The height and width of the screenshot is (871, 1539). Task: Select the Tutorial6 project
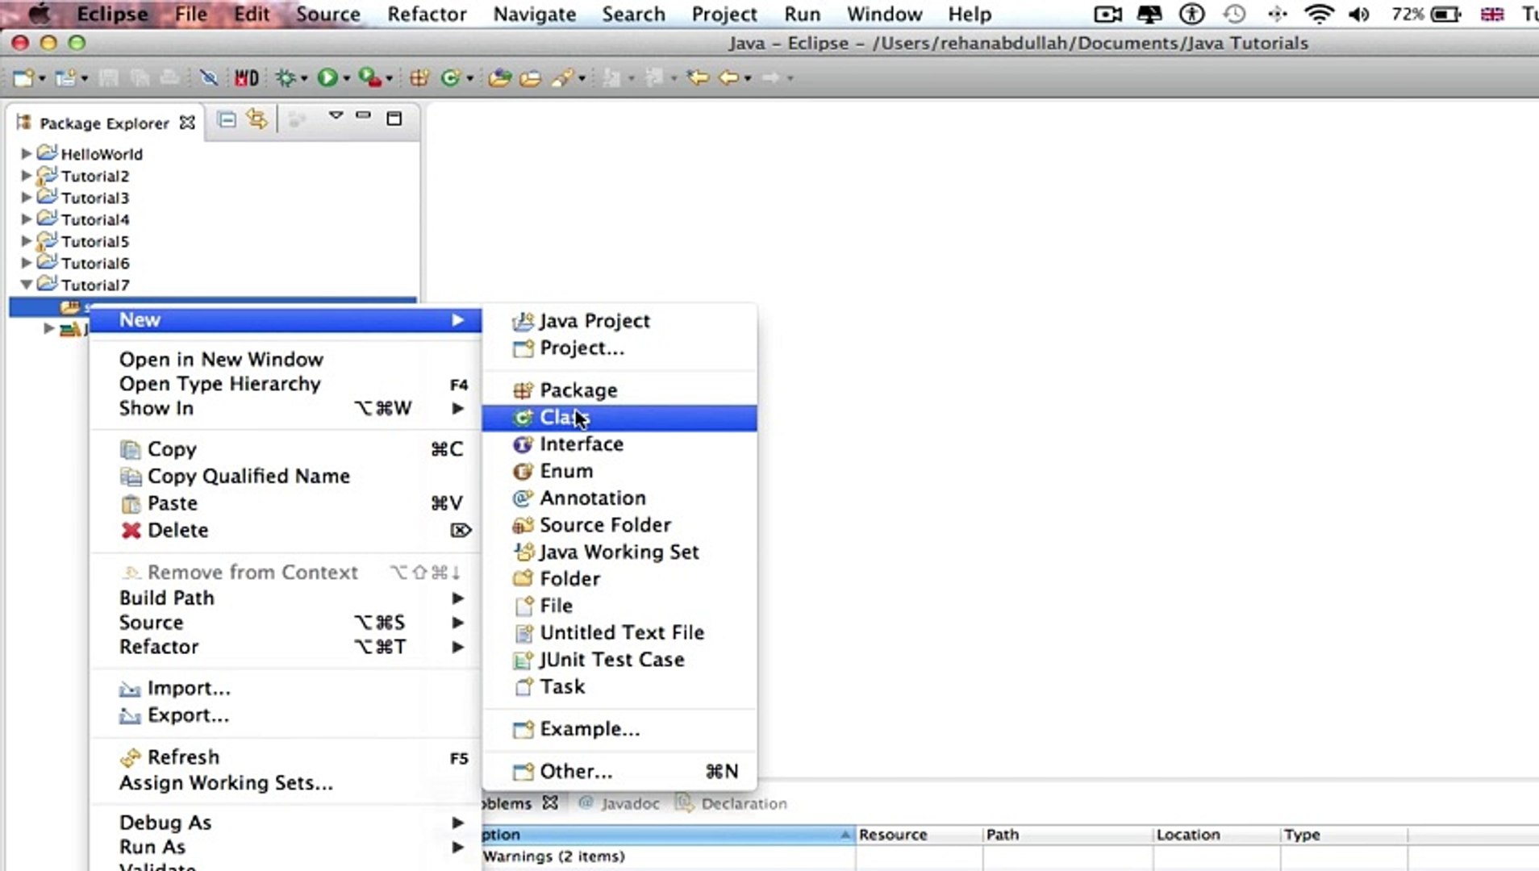94,263
